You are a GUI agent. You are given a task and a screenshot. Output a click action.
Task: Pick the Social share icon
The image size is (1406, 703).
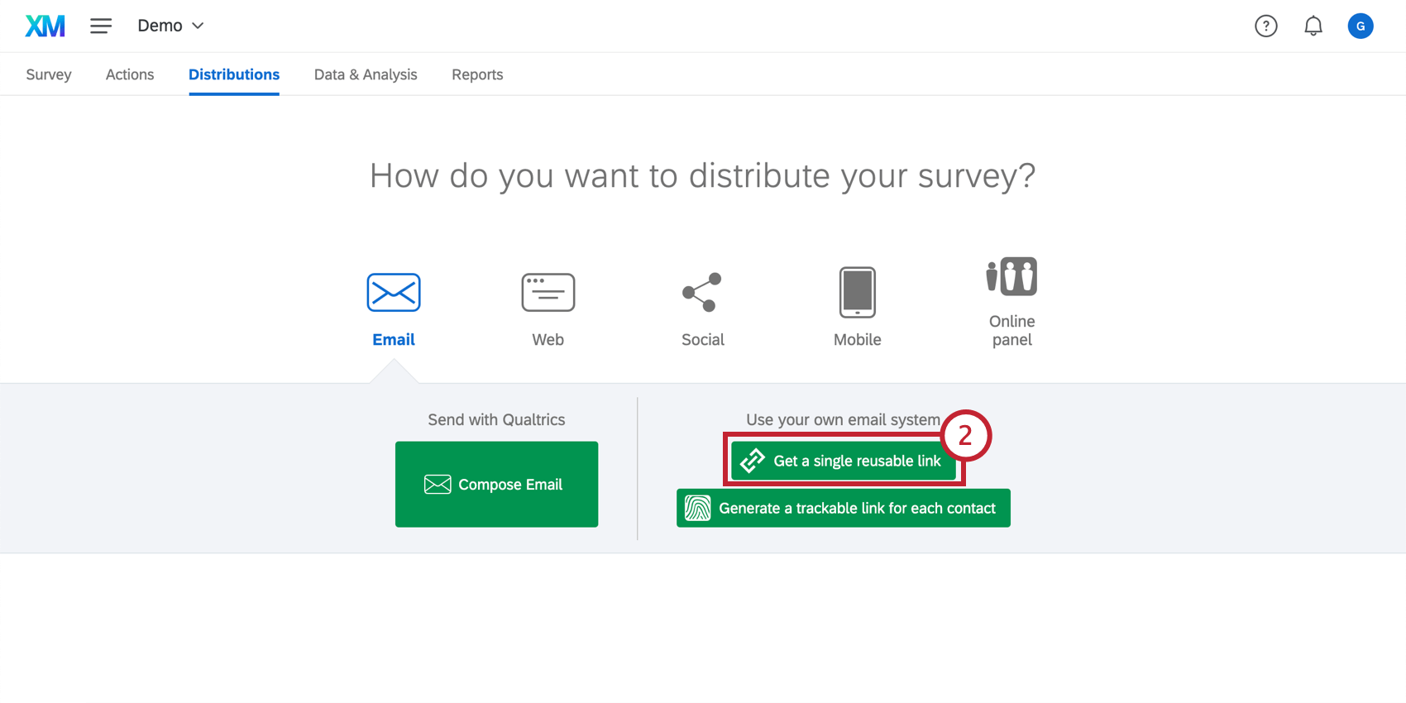[702, 293]
